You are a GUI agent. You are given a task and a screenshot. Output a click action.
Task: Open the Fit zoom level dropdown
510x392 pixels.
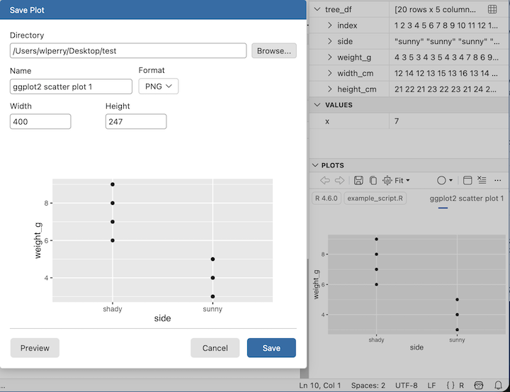(402, 180)
